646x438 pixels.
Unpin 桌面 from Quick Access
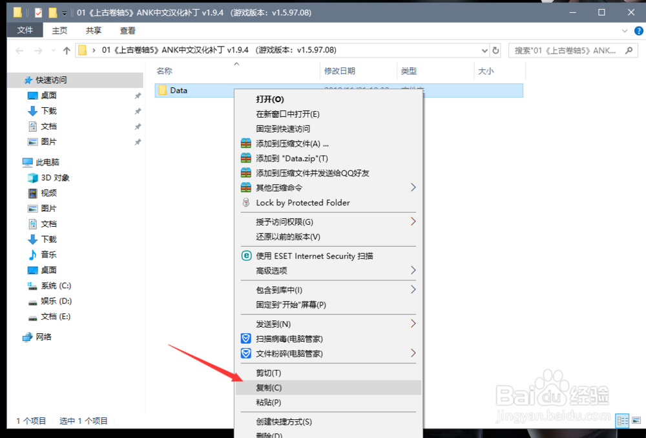point(137,95)
